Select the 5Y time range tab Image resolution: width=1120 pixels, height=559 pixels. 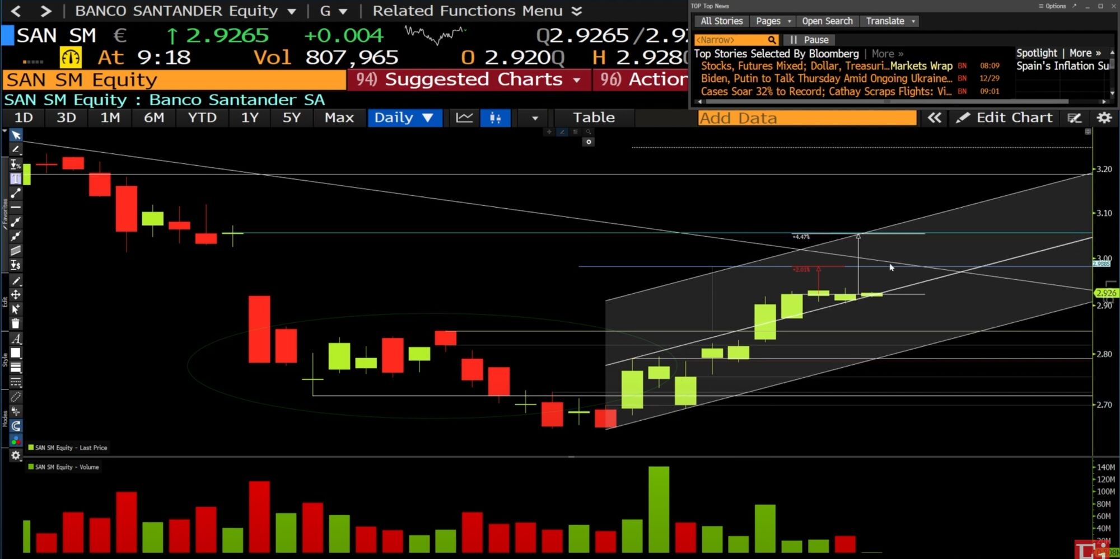(291, 118)
